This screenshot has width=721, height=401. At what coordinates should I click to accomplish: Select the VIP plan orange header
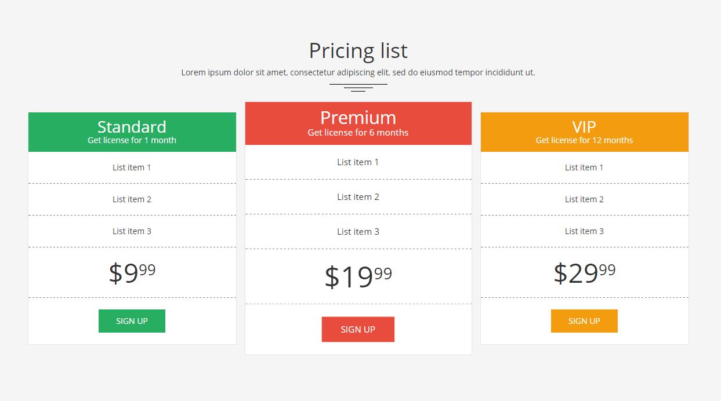584,132
